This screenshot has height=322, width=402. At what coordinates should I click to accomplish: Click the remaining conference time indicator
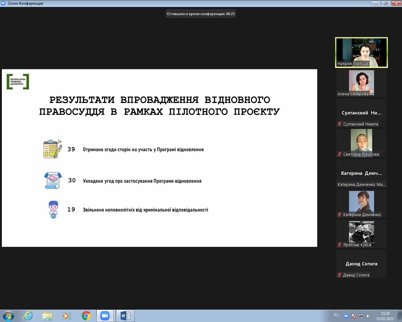[x=201, y=14]
